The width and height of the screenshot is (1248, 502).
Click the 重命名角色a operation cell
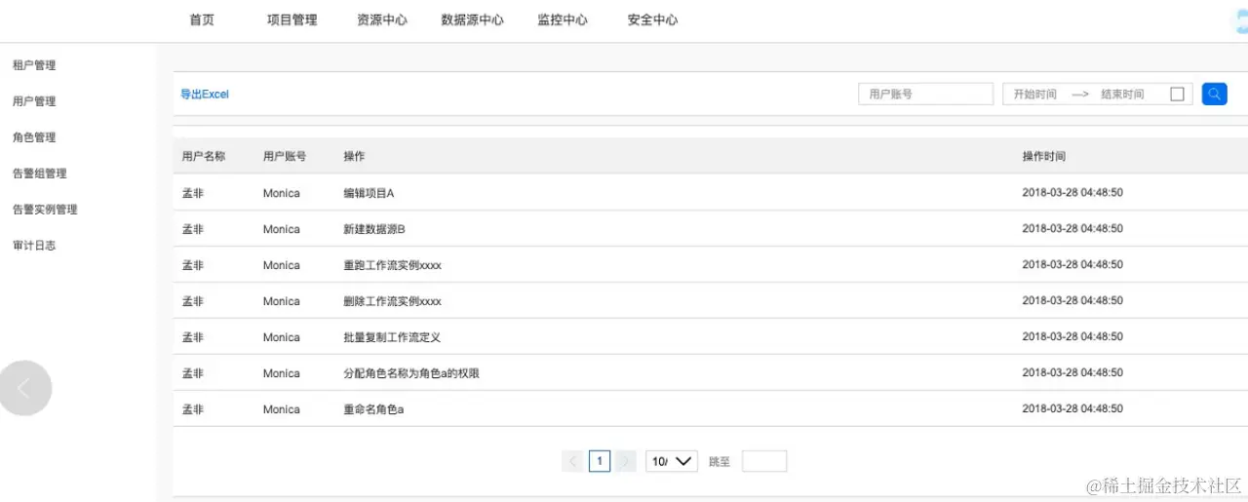[x=373, y=409]
